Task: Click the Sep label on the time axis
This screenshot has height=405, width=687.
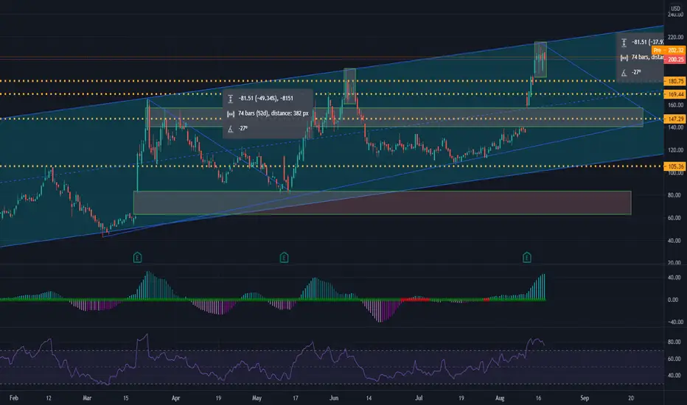Action: click(585, 398)
